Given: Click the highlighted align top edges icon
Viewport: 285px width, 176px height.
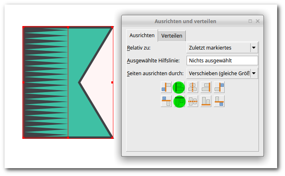Looking at the screenshot, I should tap(179, 101).
